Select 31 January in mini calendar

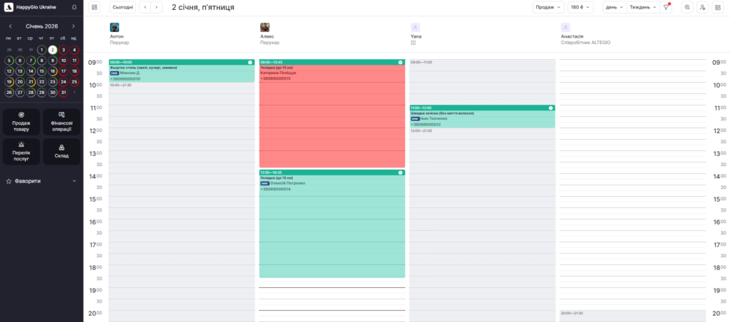pos(63,93)
